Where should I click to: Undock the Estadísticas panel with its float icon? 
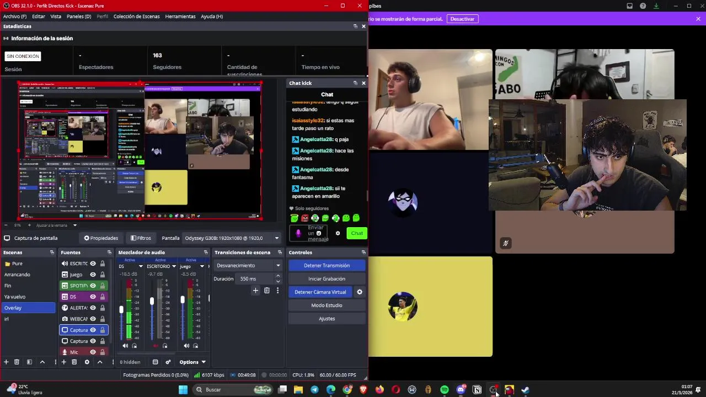(x=355, y=26)
